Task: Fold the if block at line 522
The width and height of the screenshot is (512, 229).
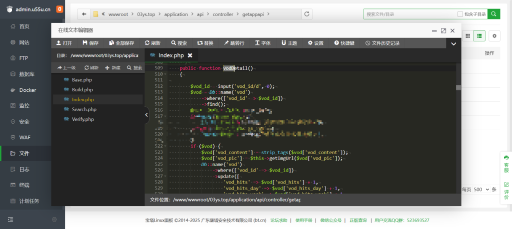Action: [165, 146]
